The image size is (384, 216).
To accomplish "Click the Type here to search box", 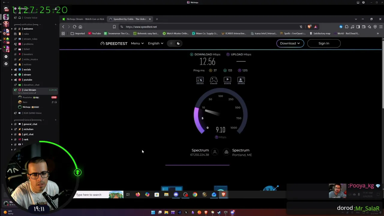I will point(98,195).
